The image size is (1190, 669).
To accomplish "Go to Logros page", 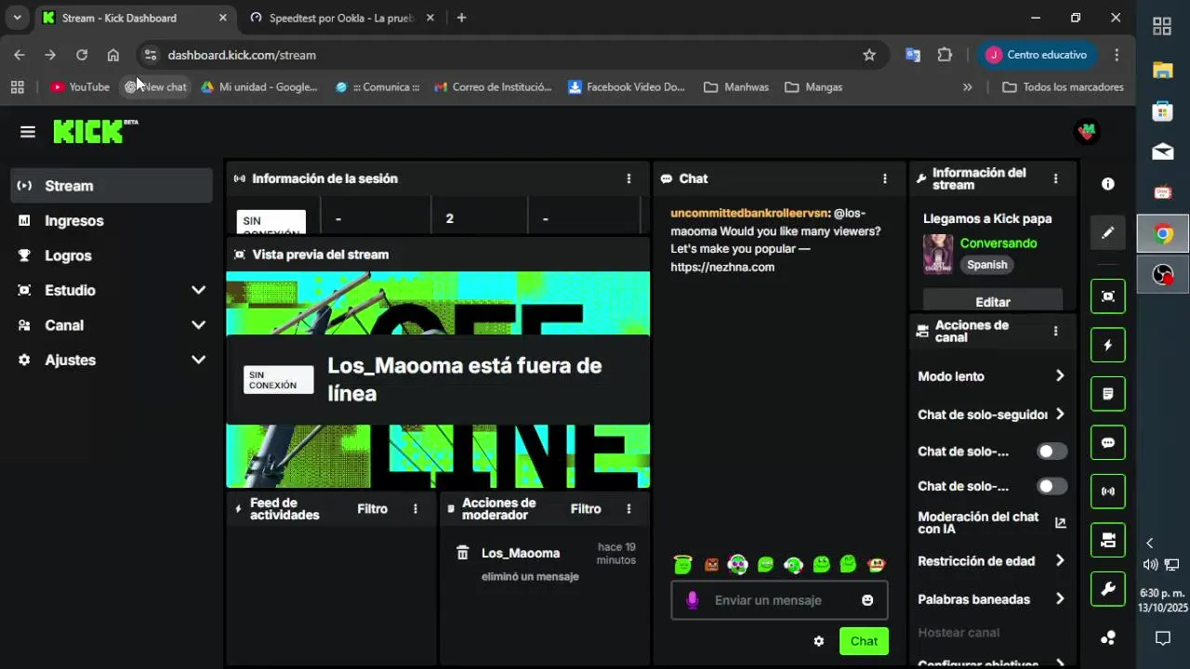I will point(112,256).
